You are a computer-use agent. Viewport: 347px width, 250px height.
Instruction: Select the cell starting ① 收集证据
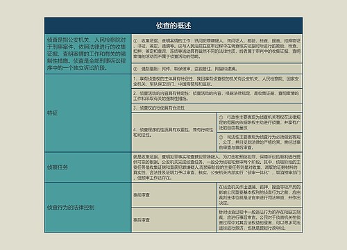217,48
